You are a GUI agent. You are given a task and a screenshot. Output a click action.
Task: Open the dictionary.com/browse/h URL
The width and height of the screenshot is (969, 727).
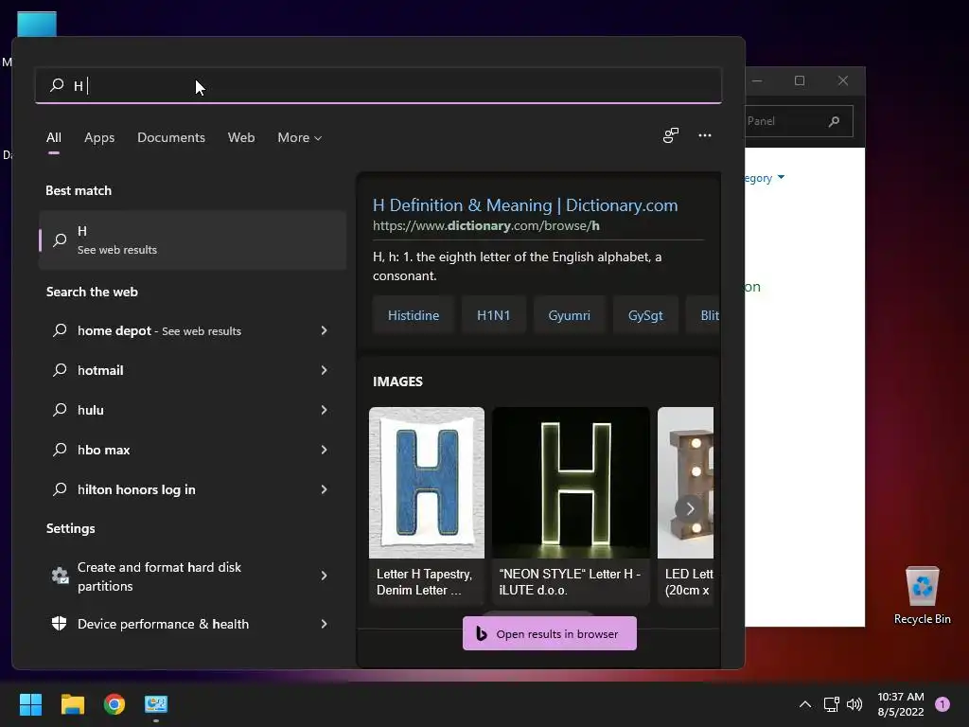tap(485, 225)
